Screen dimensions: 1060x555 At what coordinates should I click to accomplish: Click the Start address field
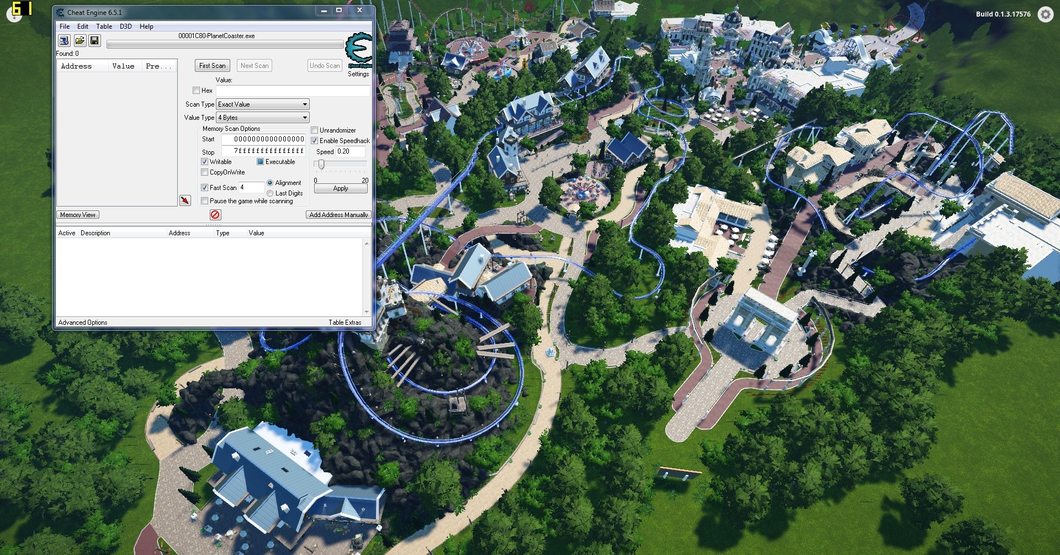click(263, 139)
